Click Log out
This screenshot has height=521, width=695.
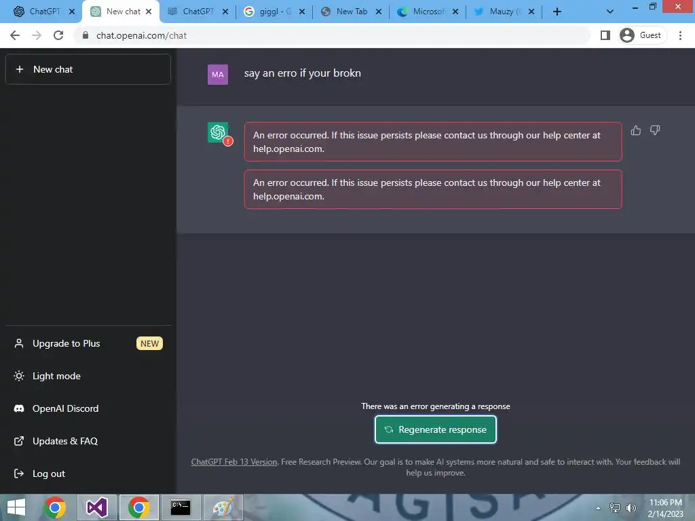(48, 474)
